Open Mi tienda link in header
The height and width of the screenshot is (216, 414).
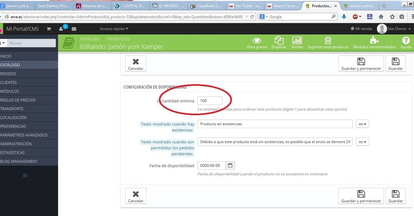(x=361, y=29)
